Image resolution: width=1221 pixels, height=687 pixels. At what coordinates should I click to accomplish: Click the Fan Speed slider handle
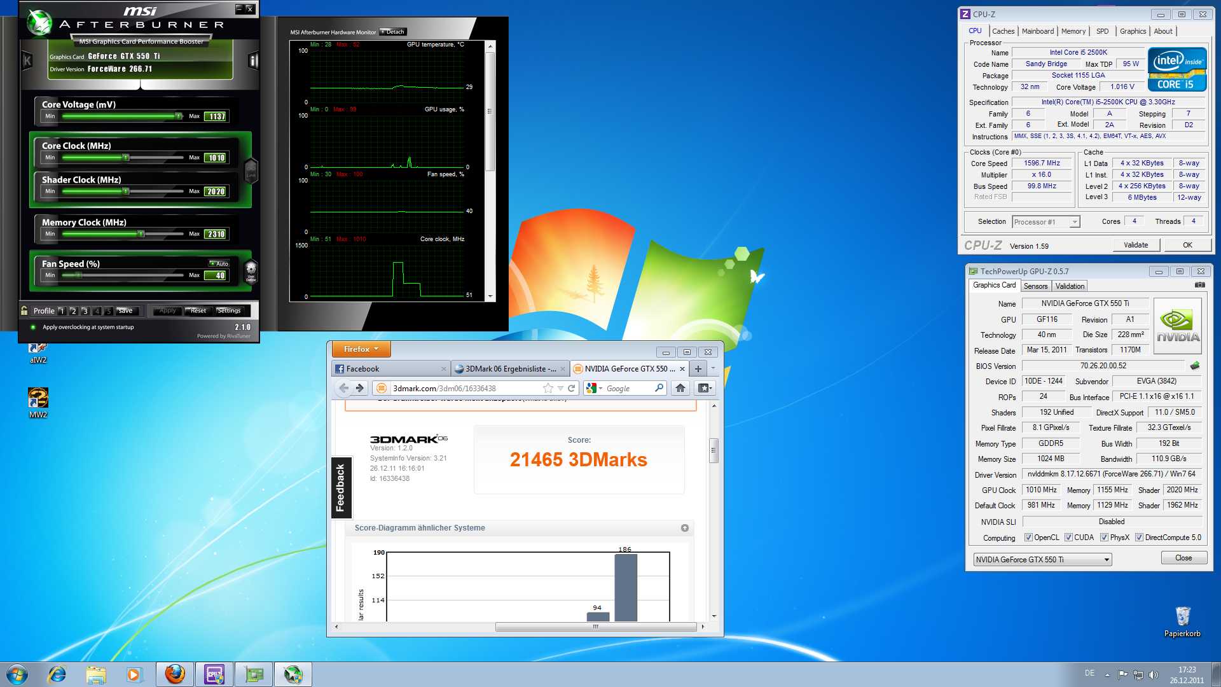[78, 275]
